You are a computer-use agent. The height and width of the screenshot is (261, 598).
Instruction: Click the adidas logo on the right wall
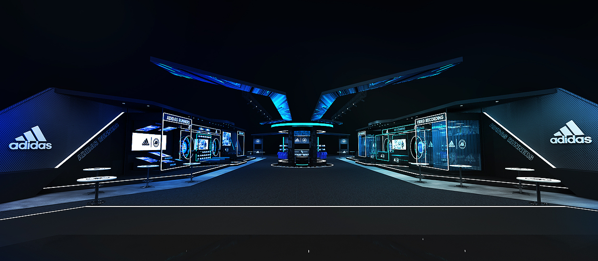tap(571, 132)
